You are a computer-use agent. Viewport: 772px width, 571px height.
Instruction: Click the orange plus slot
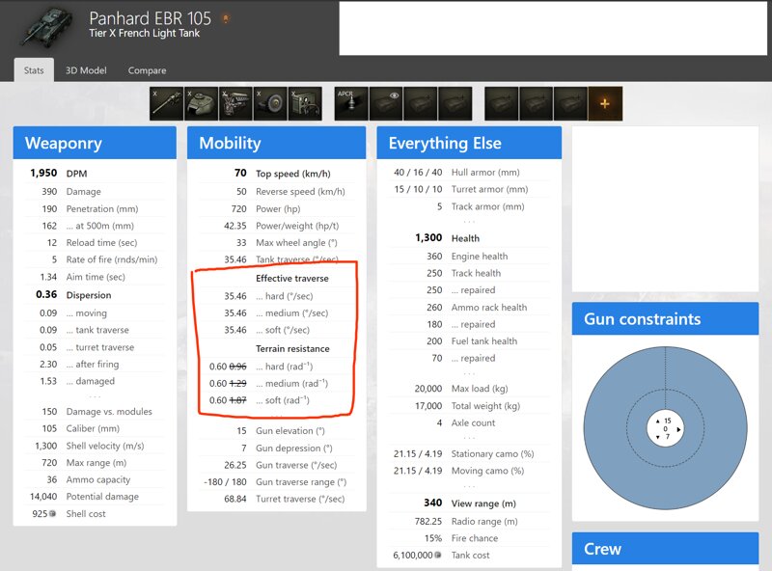(605, 103)
